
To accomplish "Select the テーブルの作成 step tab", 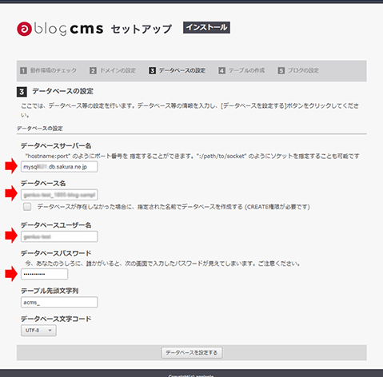I will click(241, 70).
